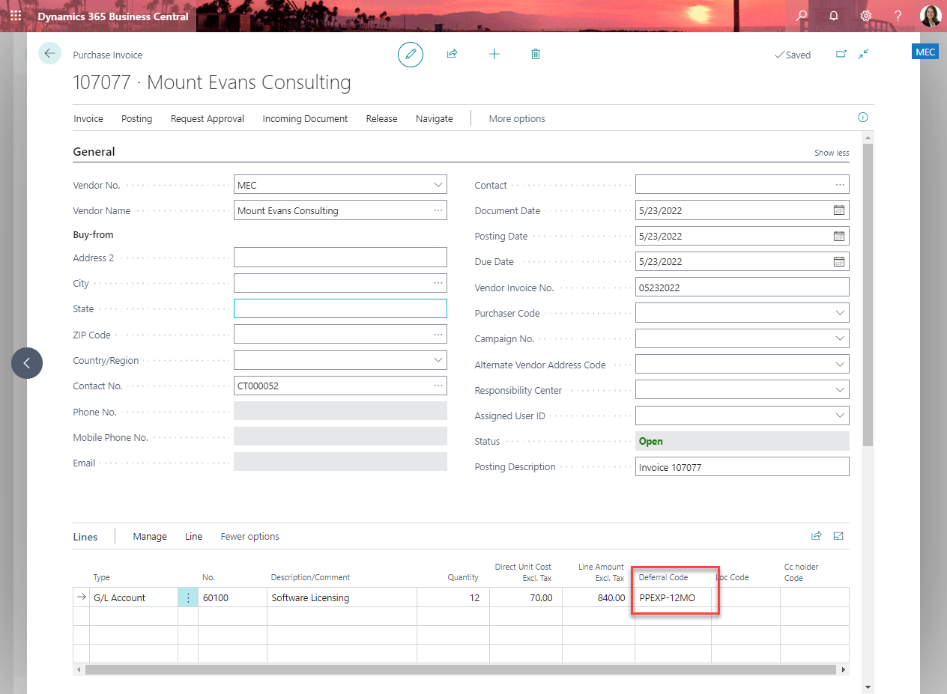Click the G/L Account type cell

pyautogui.click(x=133, y=597)
